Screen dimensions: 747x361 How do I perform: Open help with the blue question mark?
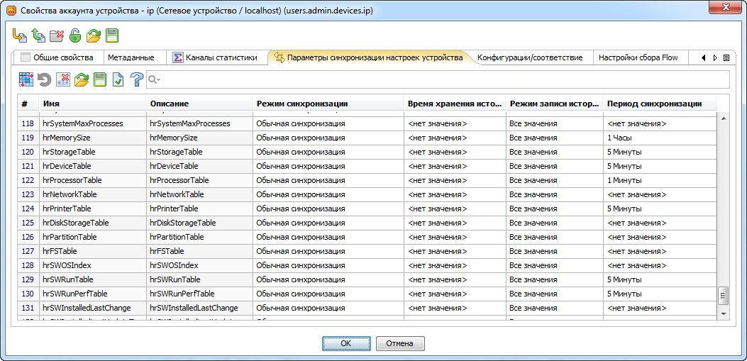137,79
